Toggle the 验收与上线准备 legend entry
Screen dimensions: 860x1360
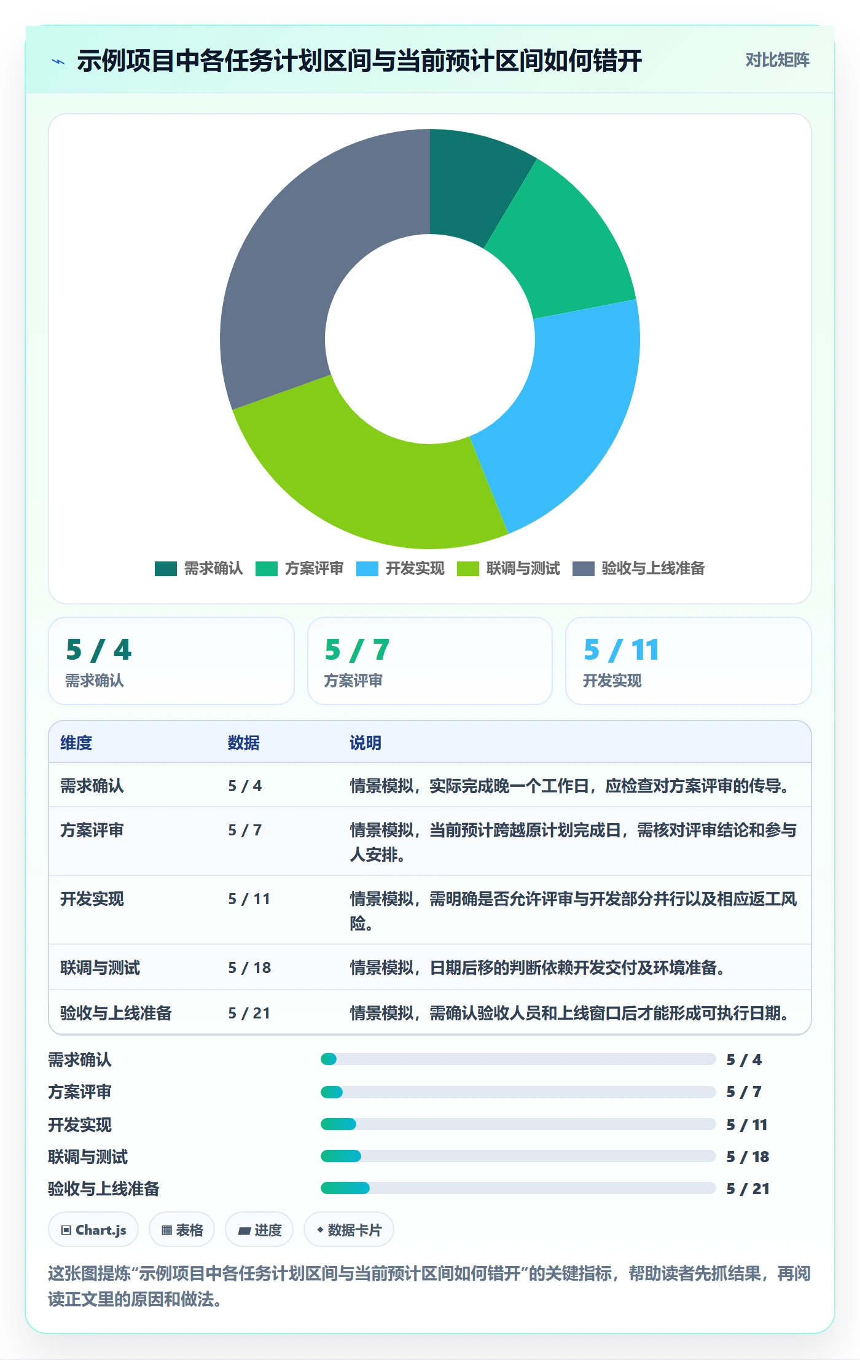coord(639,569)
